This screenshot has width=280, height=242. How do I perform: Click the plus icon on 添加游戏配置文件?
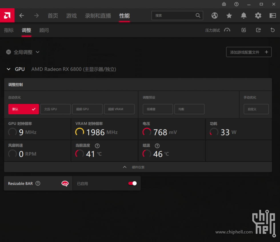tap(266, 52)
